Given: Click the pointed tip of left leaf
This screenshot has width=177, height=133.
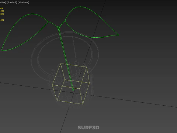Looking at the screenshot, I should (1, 50).
